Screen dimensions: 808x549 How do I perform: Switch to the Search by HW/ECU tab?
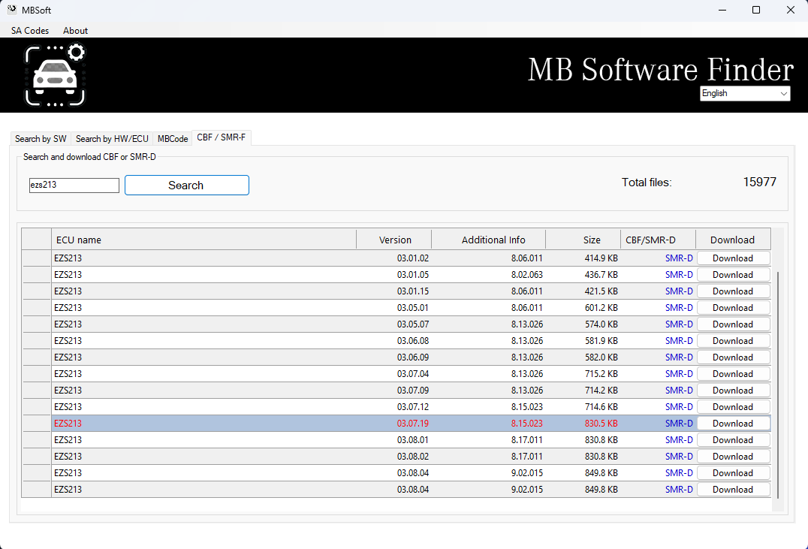click(x=112, y=138)
